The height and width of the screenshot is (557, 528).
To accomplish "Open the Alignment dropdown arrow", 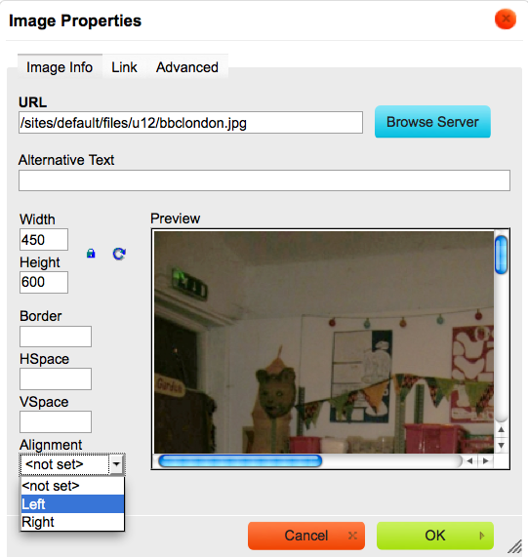I will (x=116, y=464).
